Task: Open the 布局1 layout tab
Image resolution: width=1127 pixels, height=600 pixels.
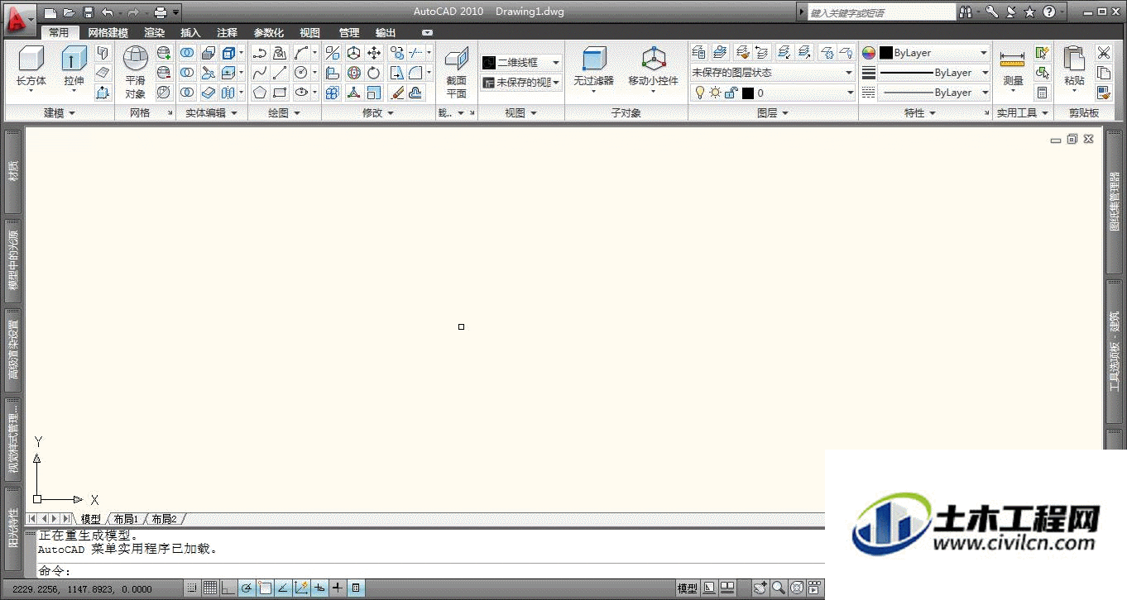Action: coord(127,519)
